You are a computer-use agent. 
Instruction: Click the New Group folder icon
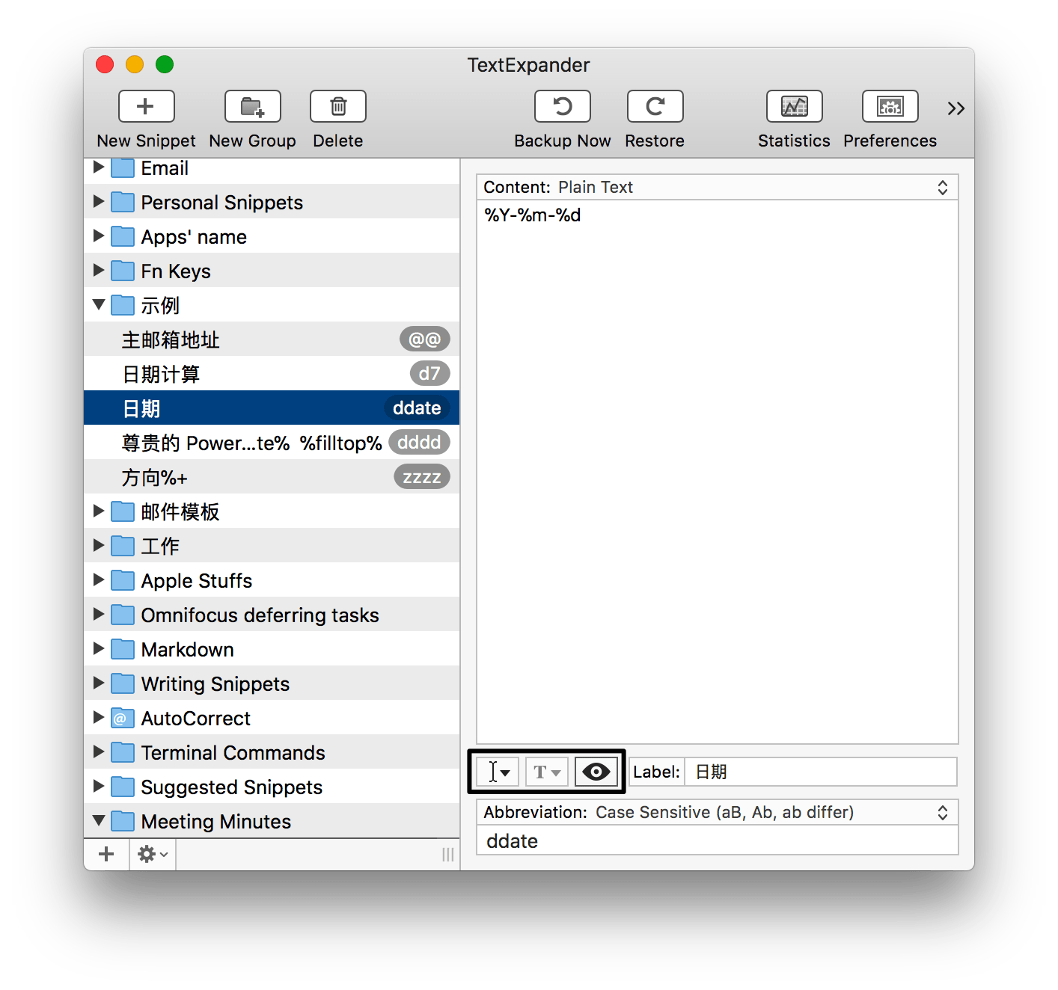point(252,106)
